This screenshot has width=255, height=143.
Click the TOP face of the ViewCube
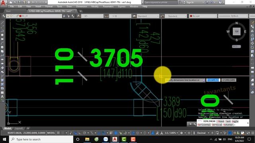[x=237, y=31]
